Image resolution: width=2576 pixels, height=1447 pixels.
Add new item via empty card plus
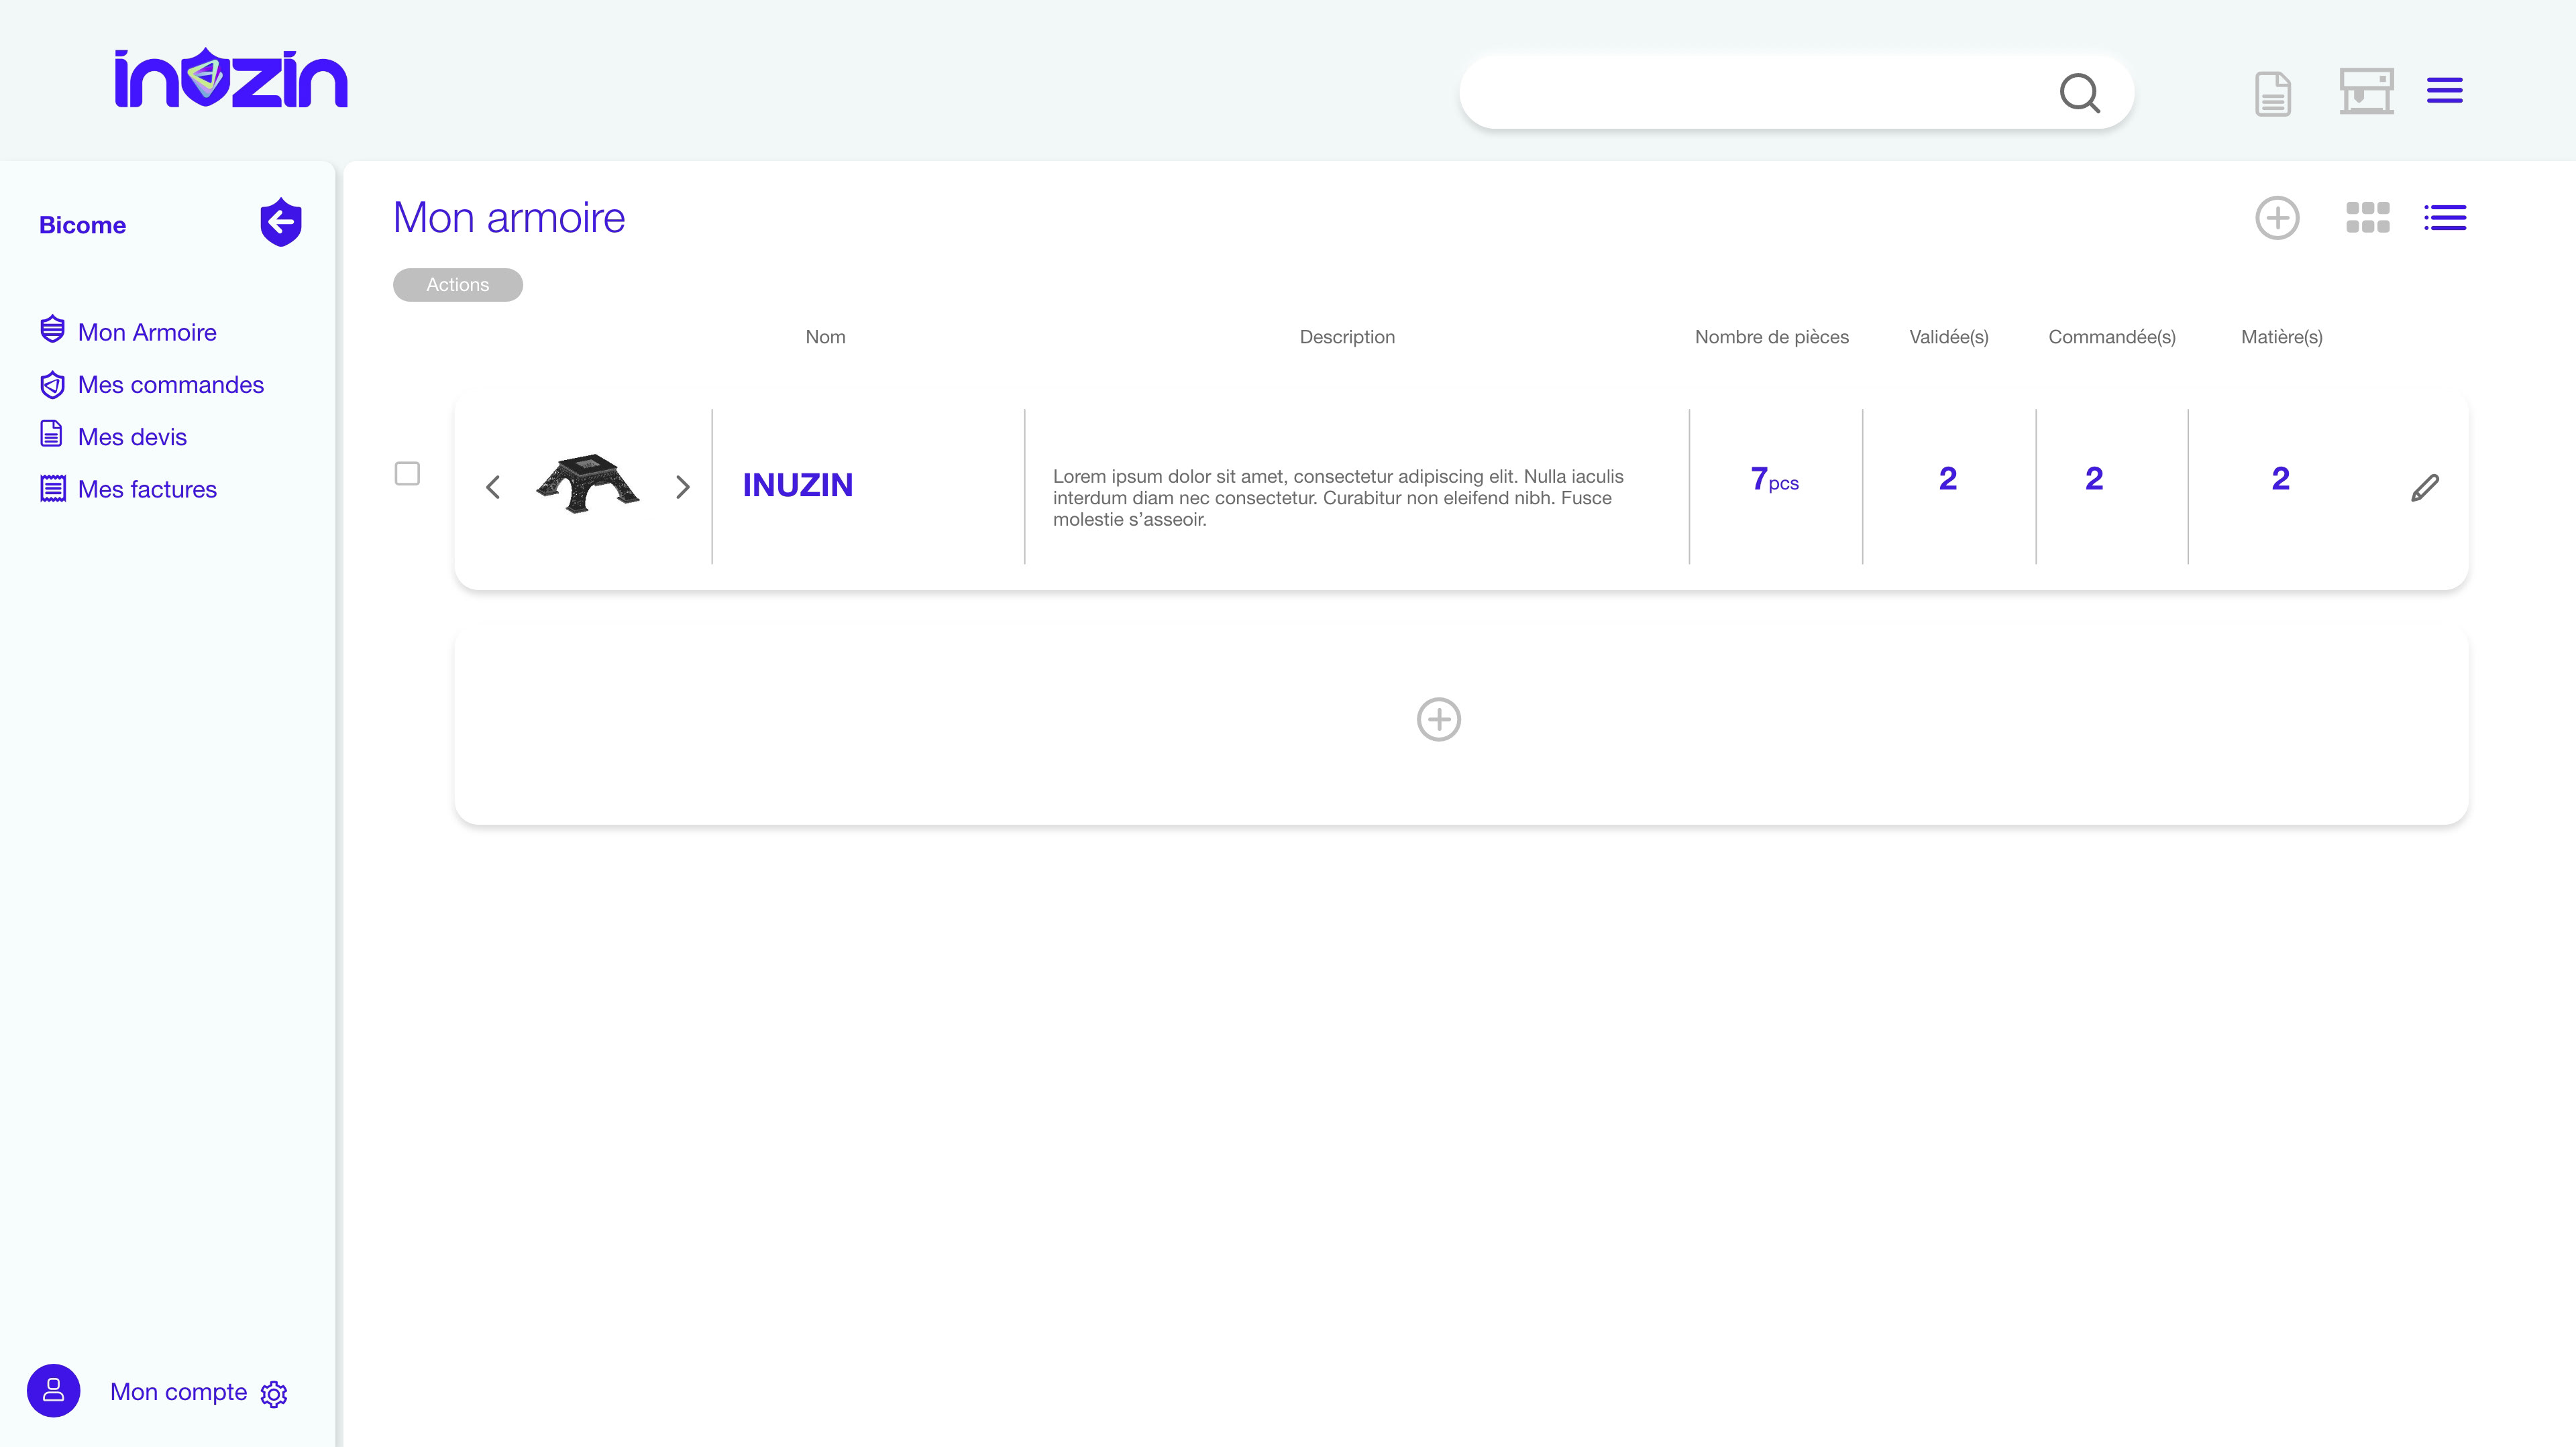tap(1438, 719)
